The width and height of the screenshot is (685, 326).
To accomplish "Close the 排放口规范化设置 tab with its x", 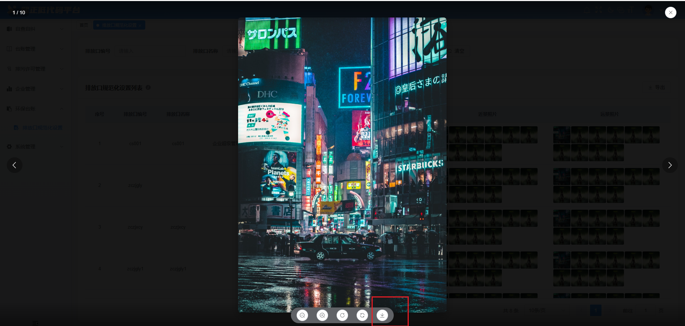I will click(x=140, y=25).
